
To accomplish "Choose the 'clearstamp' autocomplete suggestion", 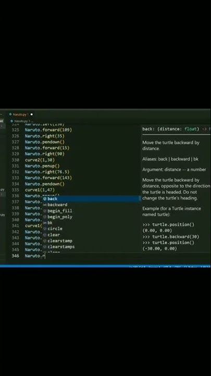I will tap(91, 241).
